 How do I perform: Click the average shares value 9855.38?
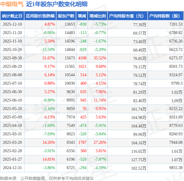pos(176,168)
